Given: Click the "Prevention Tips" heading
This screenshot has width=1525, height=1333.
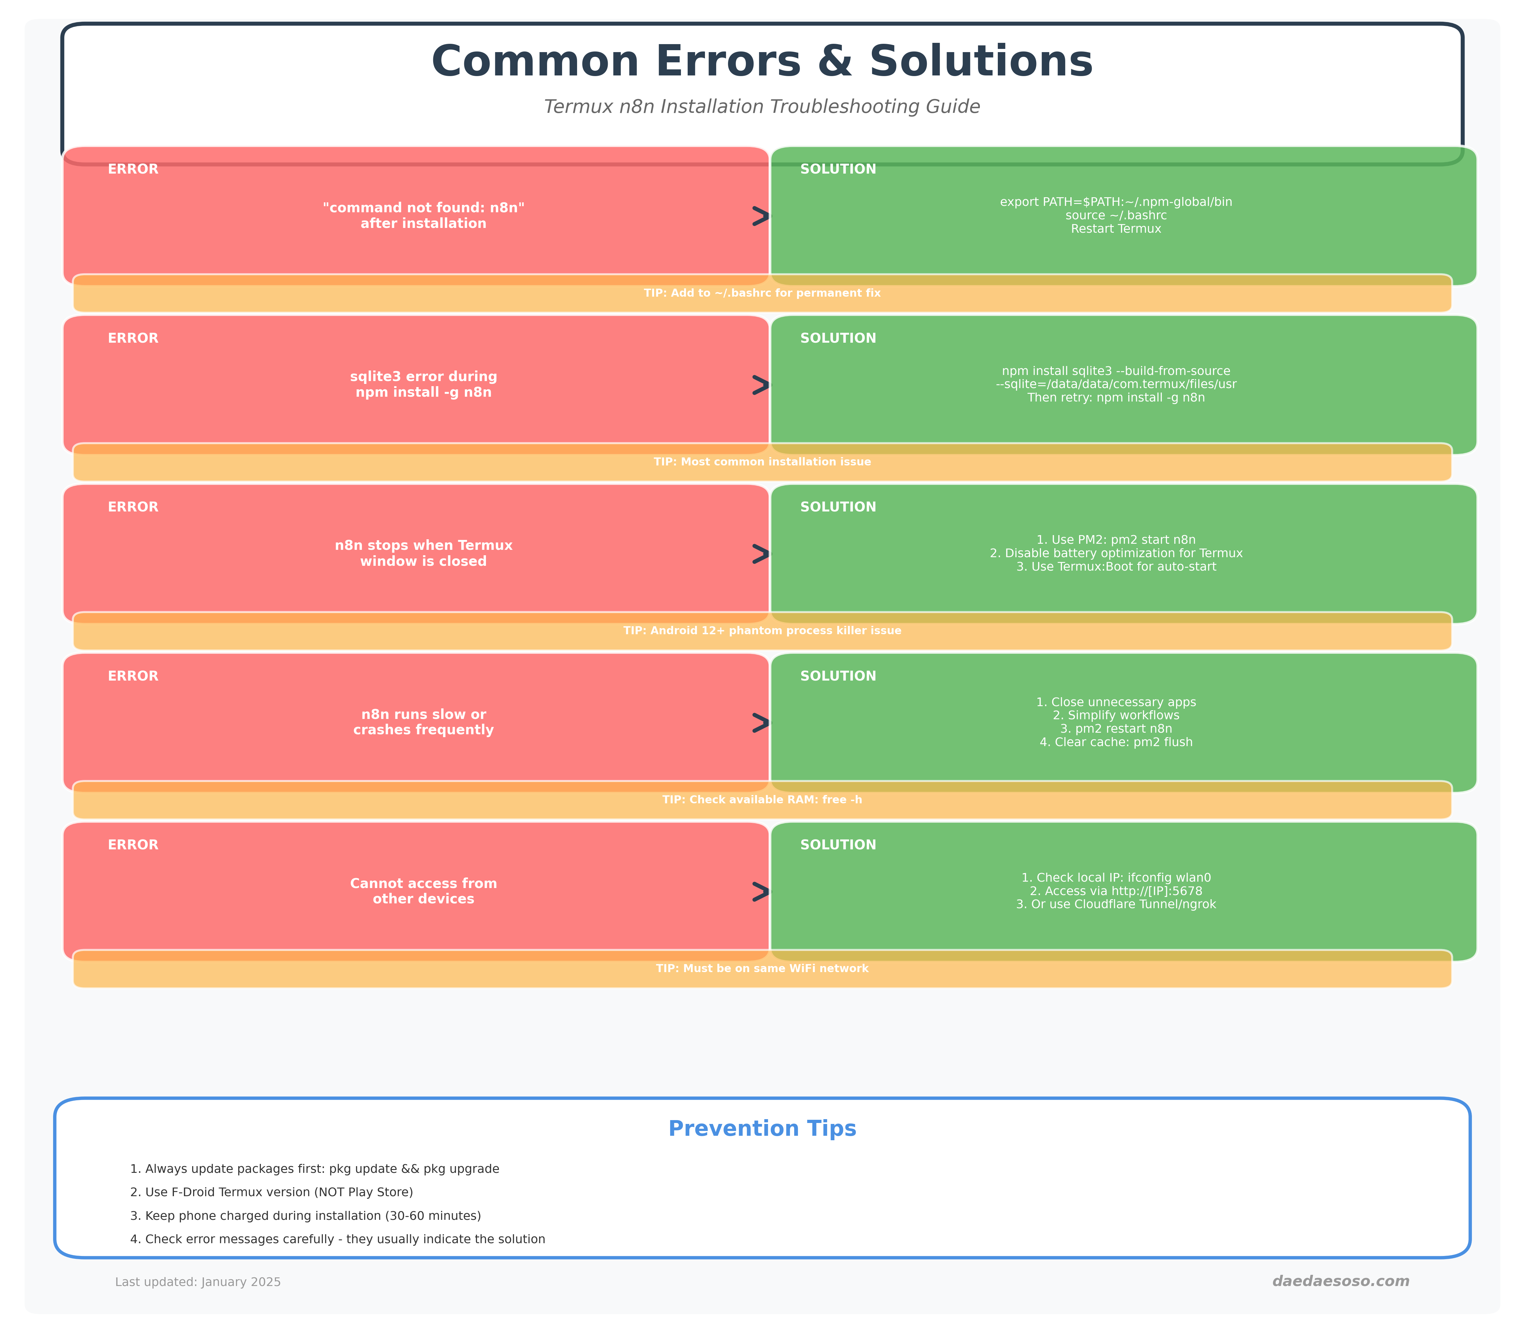Looking at the screenshot, I should point(762,1128).
